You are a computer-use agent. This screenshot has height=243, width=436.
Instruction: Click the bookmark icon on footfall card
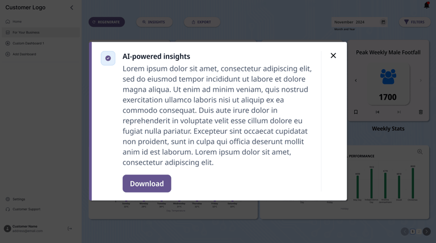(x=356, y=112)
